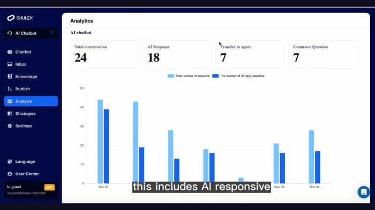Viewport: 375px width, 210px height.
Task: Click the lu.guocl account name
Action: [14, 187]
